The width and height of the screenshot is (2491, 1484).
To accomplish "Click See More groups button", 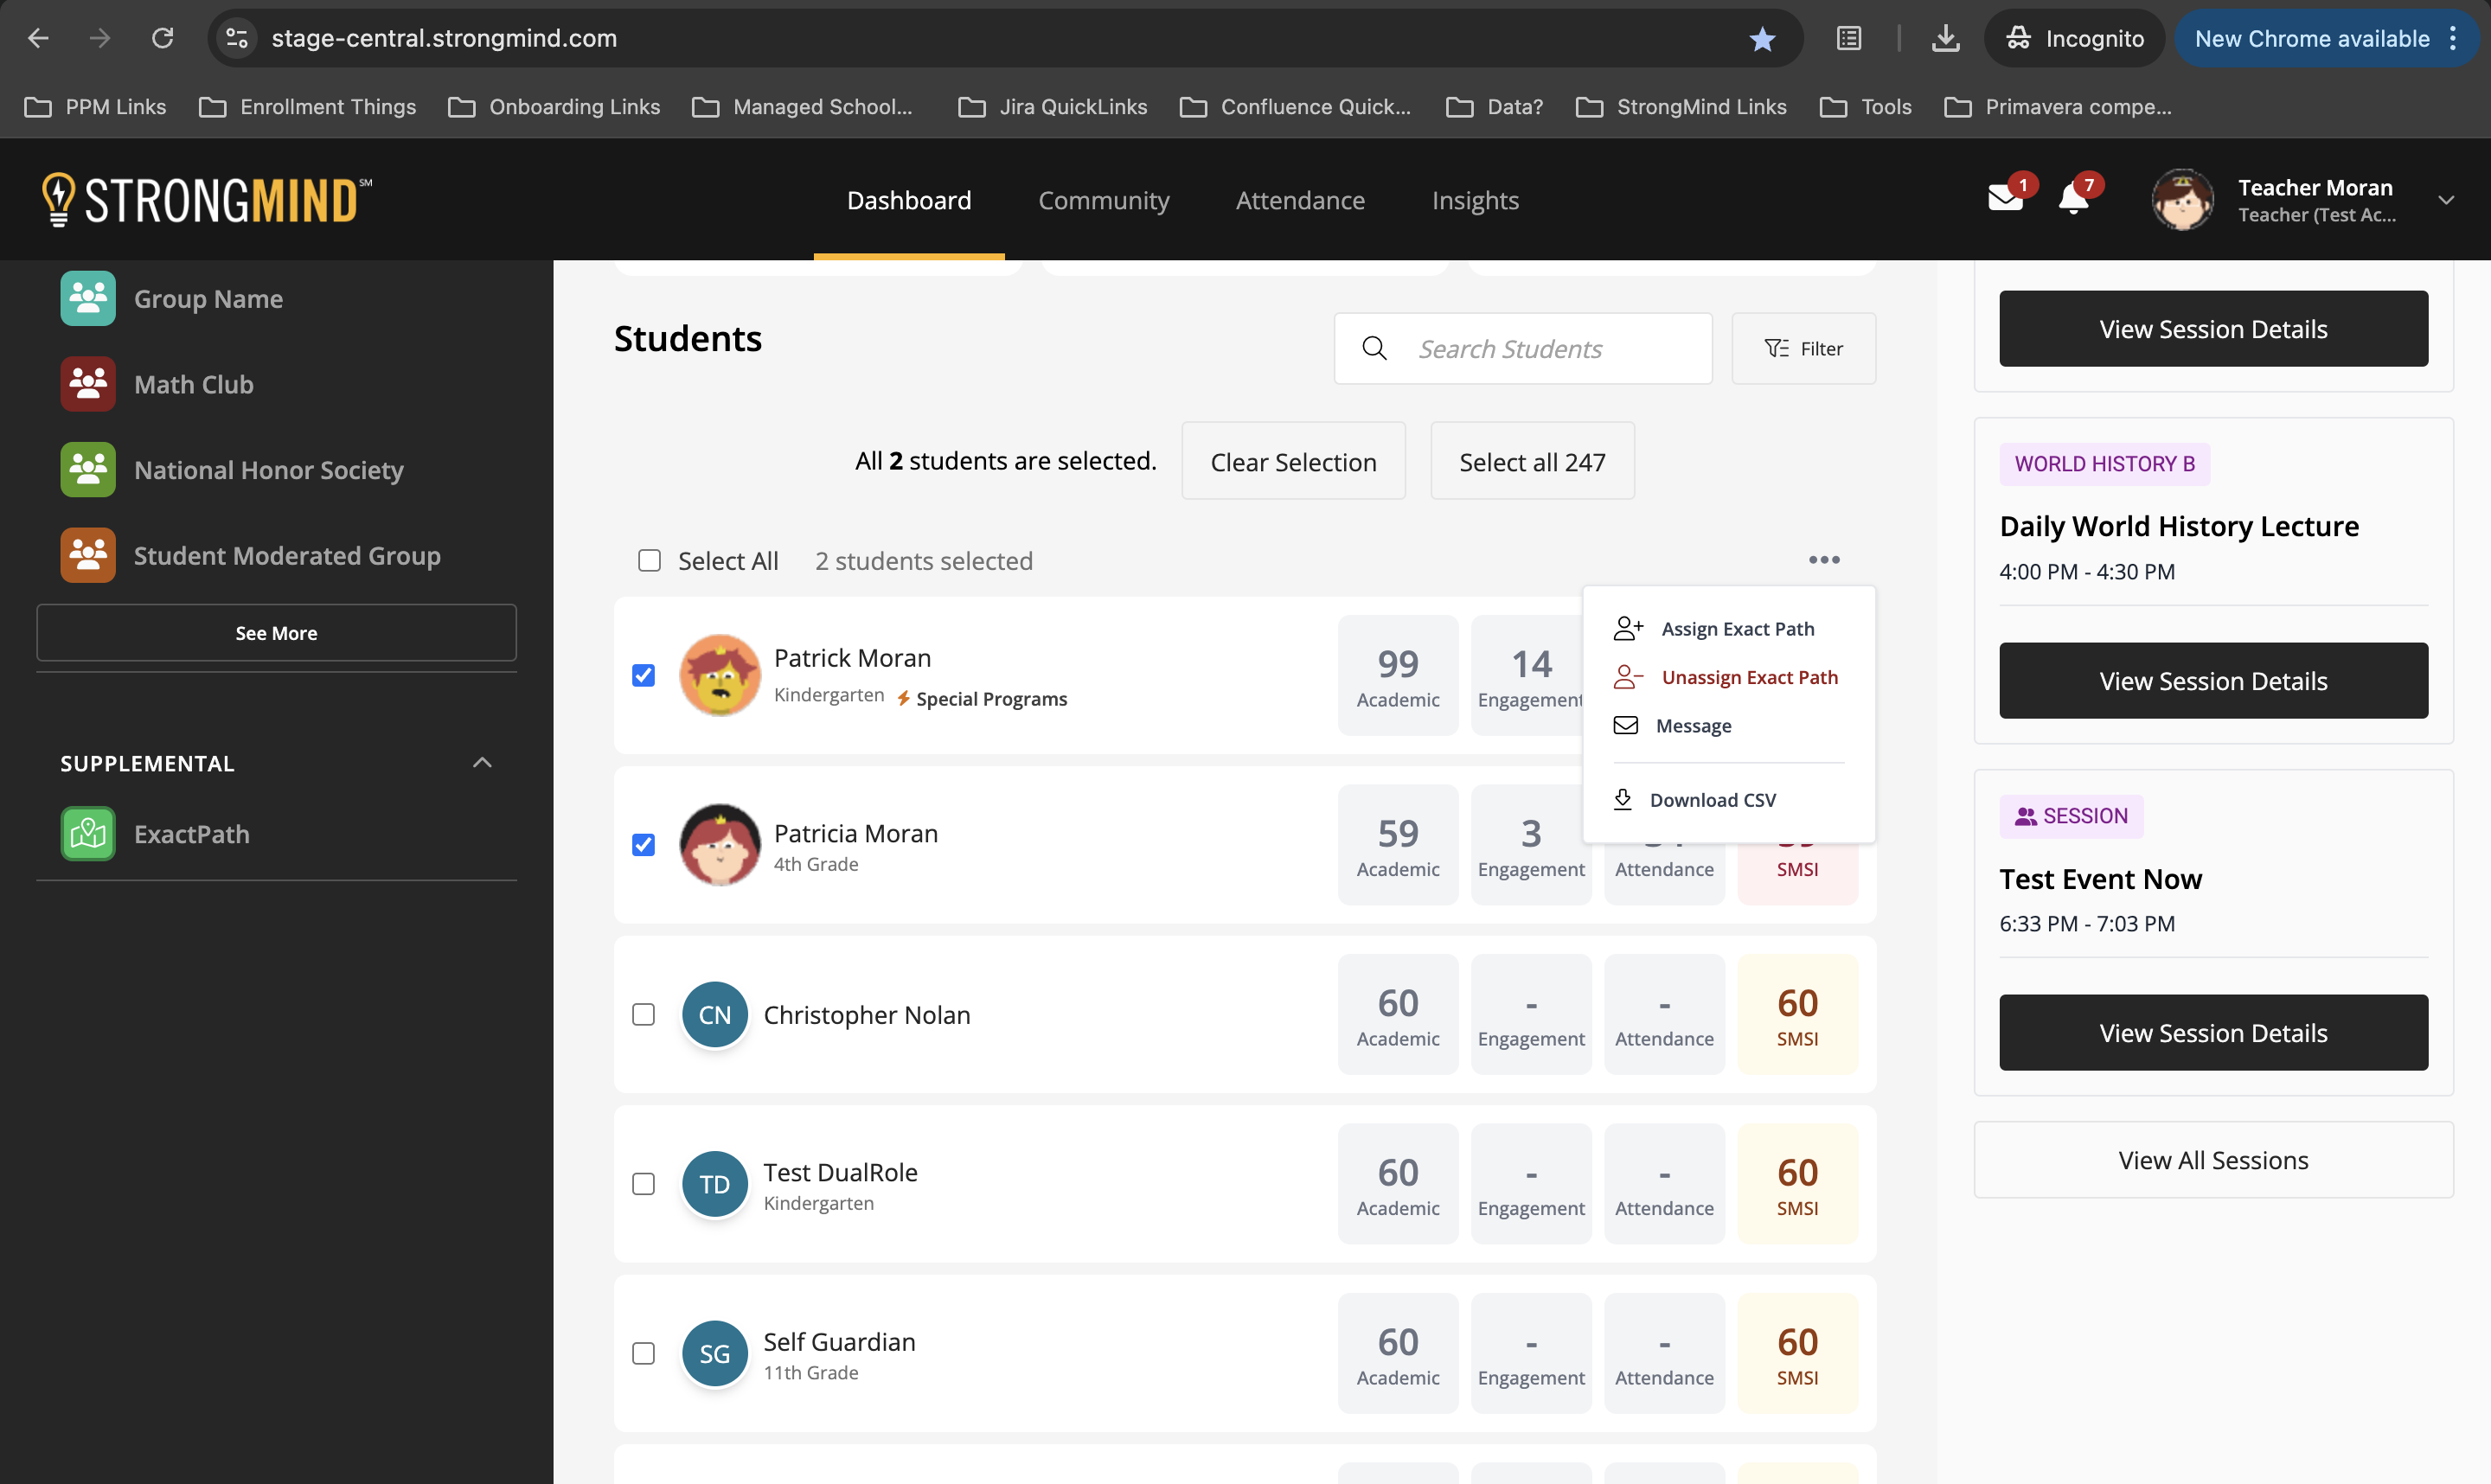I will coord(276,632).
